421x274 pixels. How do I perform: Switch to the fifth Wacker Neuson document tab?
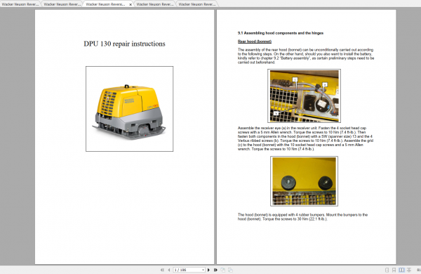[196, 4]
